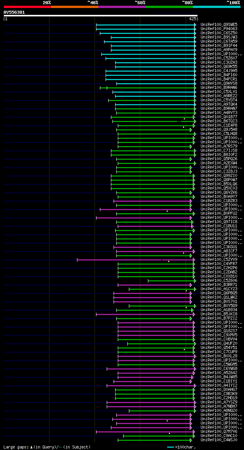The width and height of the screenshot is (244, 450).
Task: Pick the UniRef100_Q54Y51 label
Action: [219, 347]
